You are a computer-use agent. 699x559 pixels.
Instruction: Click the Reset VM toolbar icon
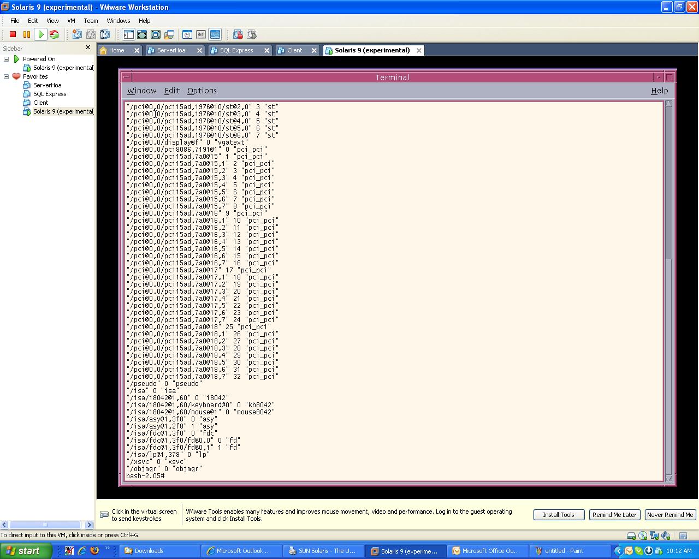point(54,34)
